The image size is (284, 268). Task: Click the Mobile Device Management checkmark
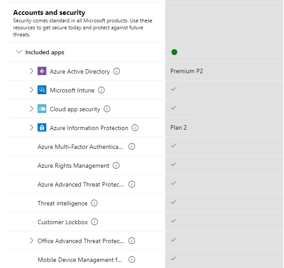pyautogui.click(x=173, y=258)
